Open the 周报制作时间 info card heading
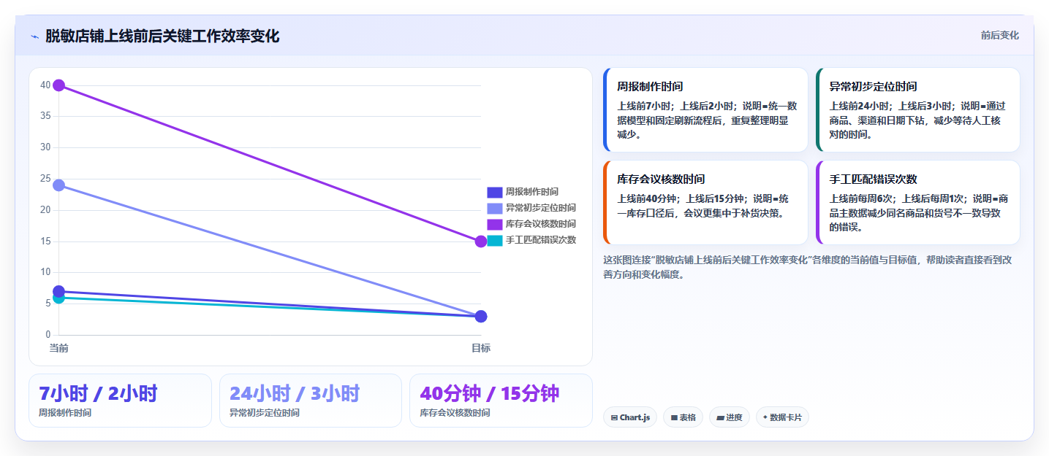Image resolution: width=1049 pixels, height=456 pixels. click(x=650, y=86)
